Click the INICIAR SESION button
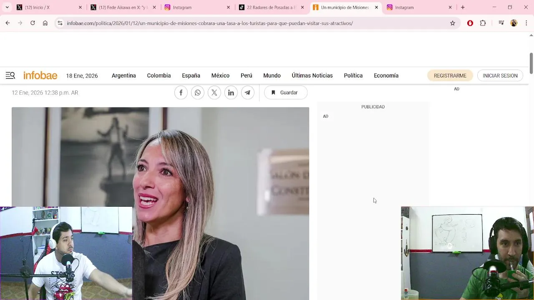The width and height of the screenshot is (534, 300). [x=500, y=75]
